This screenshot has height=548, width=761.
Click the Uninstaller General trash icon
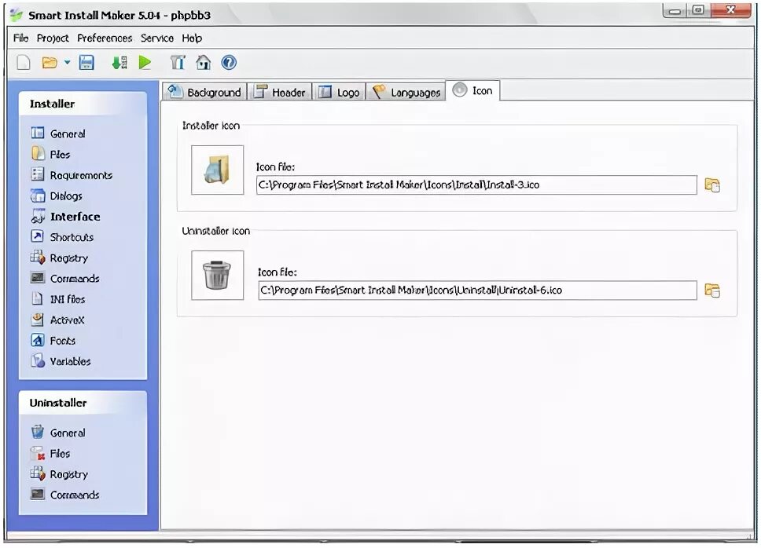point(38,432)
